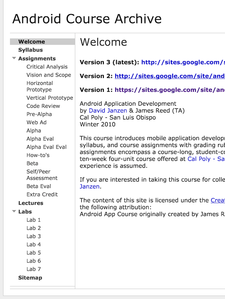Collapse the Labs section triangle
Viewport: 225px width, 299px height.
pos(14,211)
